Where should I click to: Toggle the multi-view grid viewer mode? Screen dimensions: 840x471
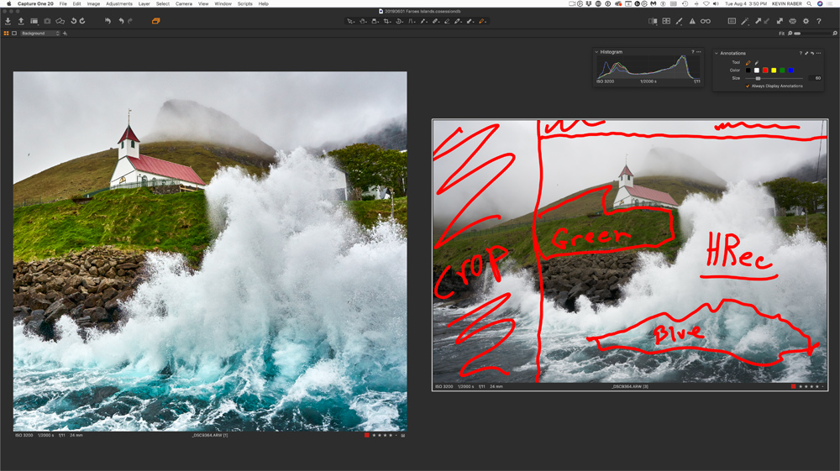pyautogui.click(x=666, y=21)
